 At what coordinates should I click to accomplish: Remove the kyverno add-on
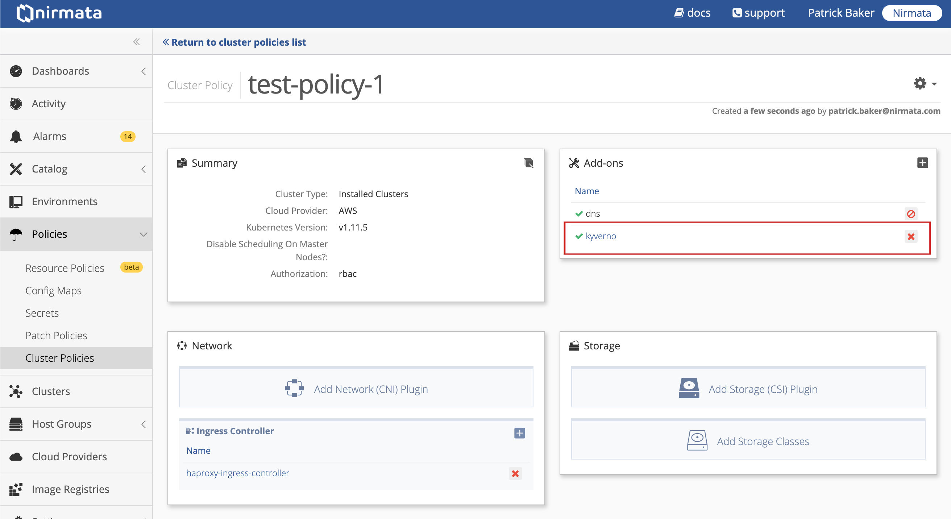coord(911,236)
